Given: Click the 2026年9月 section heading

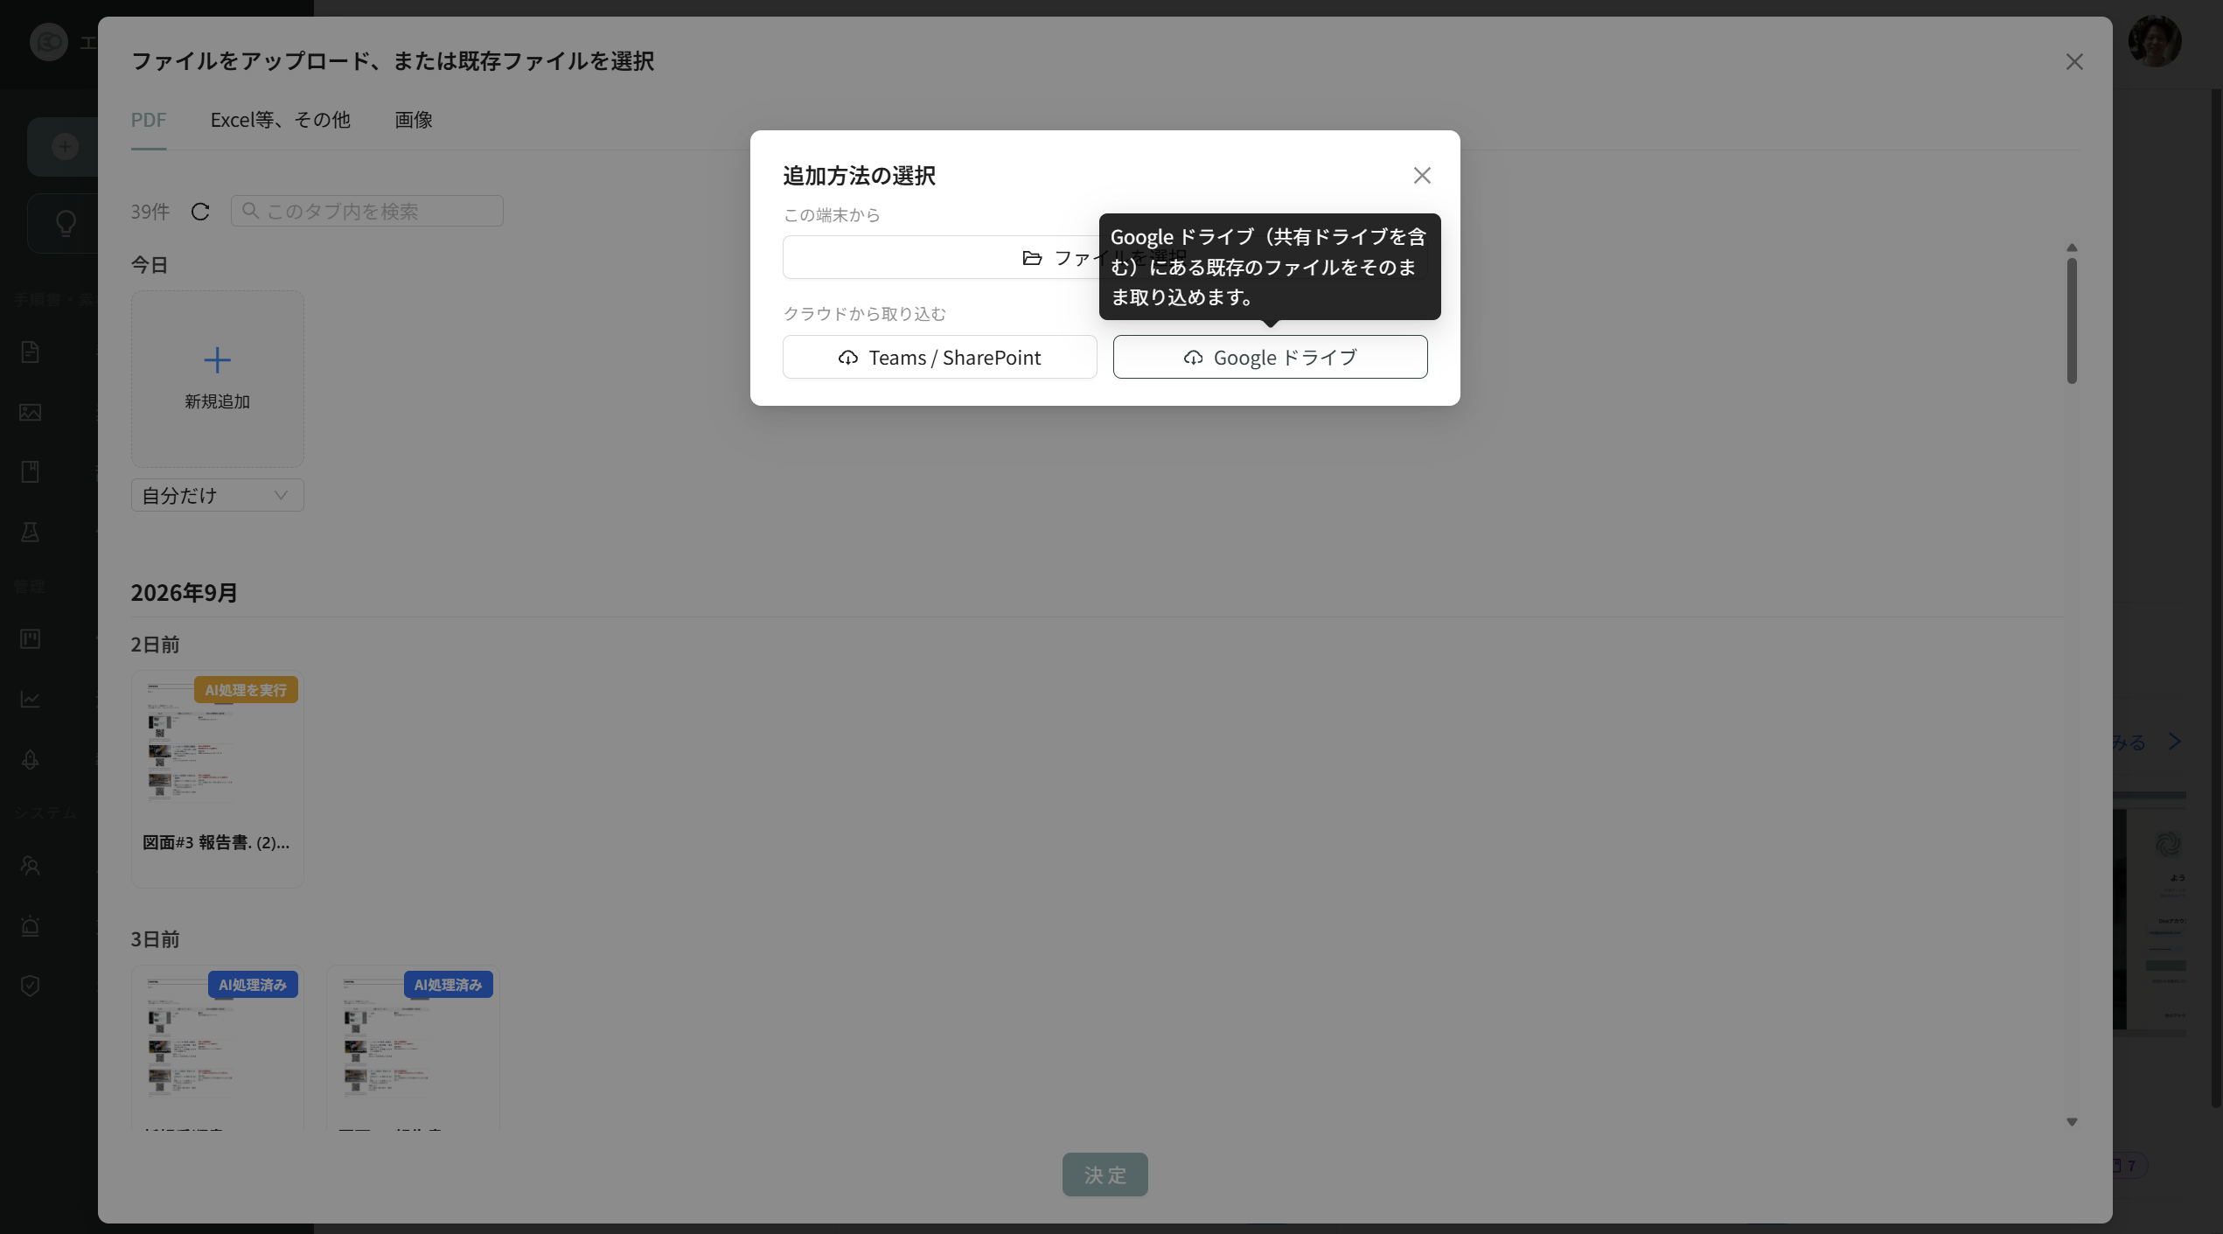Looking at the screenshot, I should pos(185,593).
